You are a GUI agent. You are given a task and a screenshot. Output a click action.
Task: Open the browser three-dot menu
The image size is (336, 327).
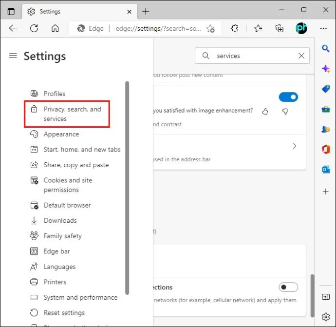pos(323,28)
